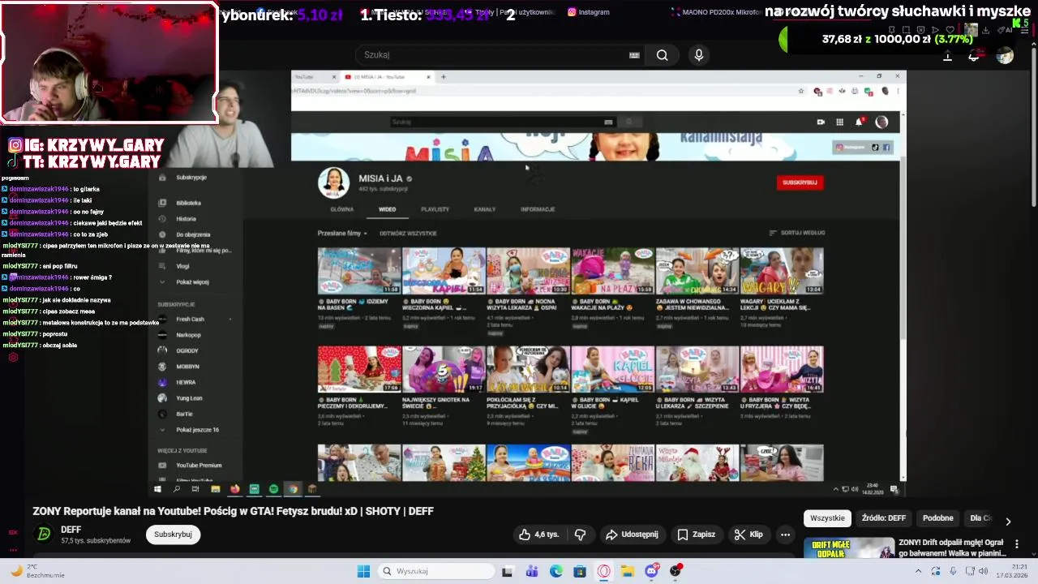Screen dimensions: 1038x584
Task: Show next filter chips with right arrow
Action: 1008,522
